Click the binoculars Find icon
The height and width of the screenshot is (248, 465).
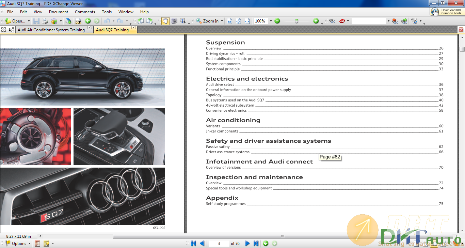click(x=332, y=21)
